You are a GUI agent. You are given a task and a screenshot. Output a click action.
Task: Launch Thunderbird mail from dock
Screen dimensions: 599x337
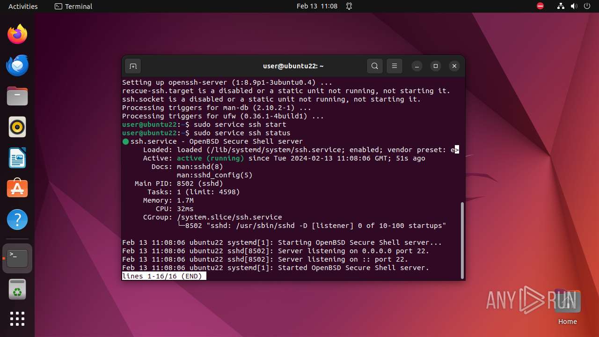[17, 65]
